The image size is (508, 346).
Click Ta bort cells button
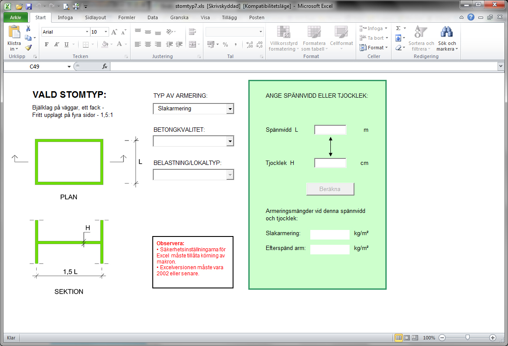(373, 38)
